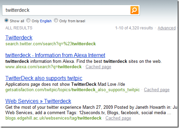Open the Twitterdeck result title

[19, 37]
